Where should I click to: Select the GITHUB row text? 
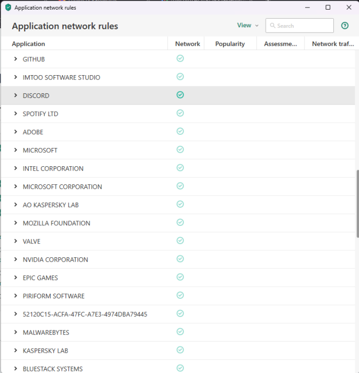click(34, 59)
